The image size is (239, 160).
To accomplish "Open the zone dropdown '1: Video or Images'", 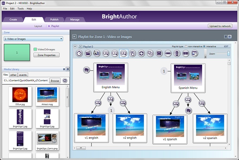I will (33, 39).
